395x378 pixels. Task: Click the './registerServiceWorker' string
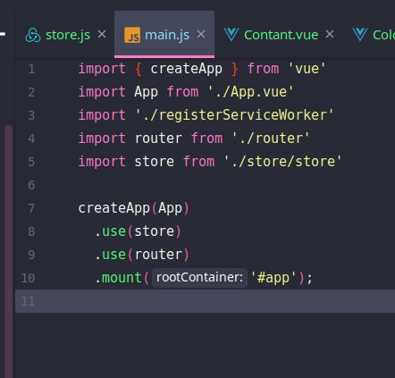pyautogui.click(x=234, y=115)
